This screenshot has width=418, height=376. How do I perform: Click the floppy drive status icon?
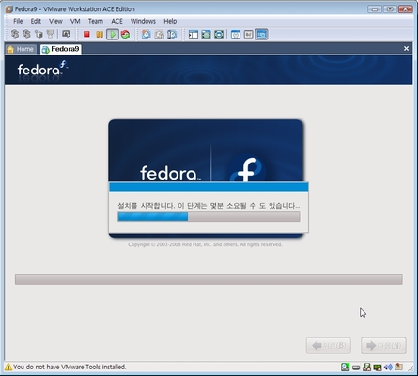click(x=366, y=367)
